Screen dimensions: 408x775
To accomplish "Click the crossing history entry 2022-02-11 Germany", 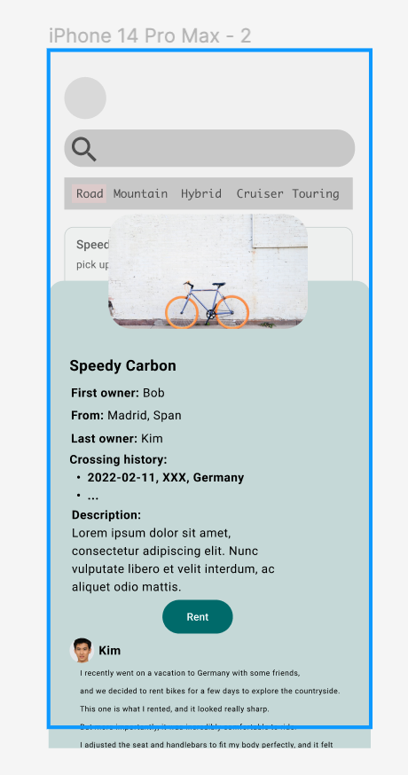I will (166, 477).
